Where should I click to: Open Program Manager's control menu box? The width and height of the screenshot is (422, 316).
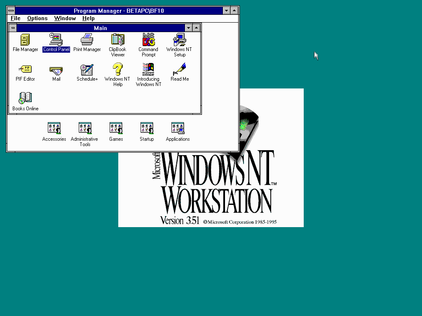[x=11, y=11]
